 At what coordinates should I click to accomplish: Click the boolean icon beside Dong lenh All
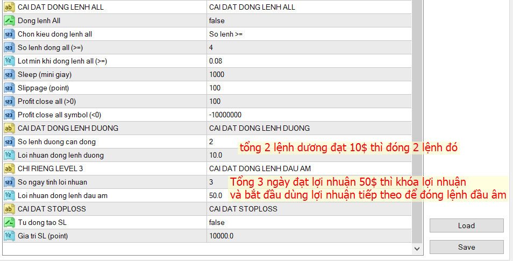(9, 20)
